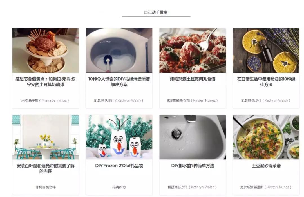Viewport: 304px width, 197px height.
Task: Open the 烤帕玛森土耳其肉丸食谱 article title
Action: coord(193,79)
